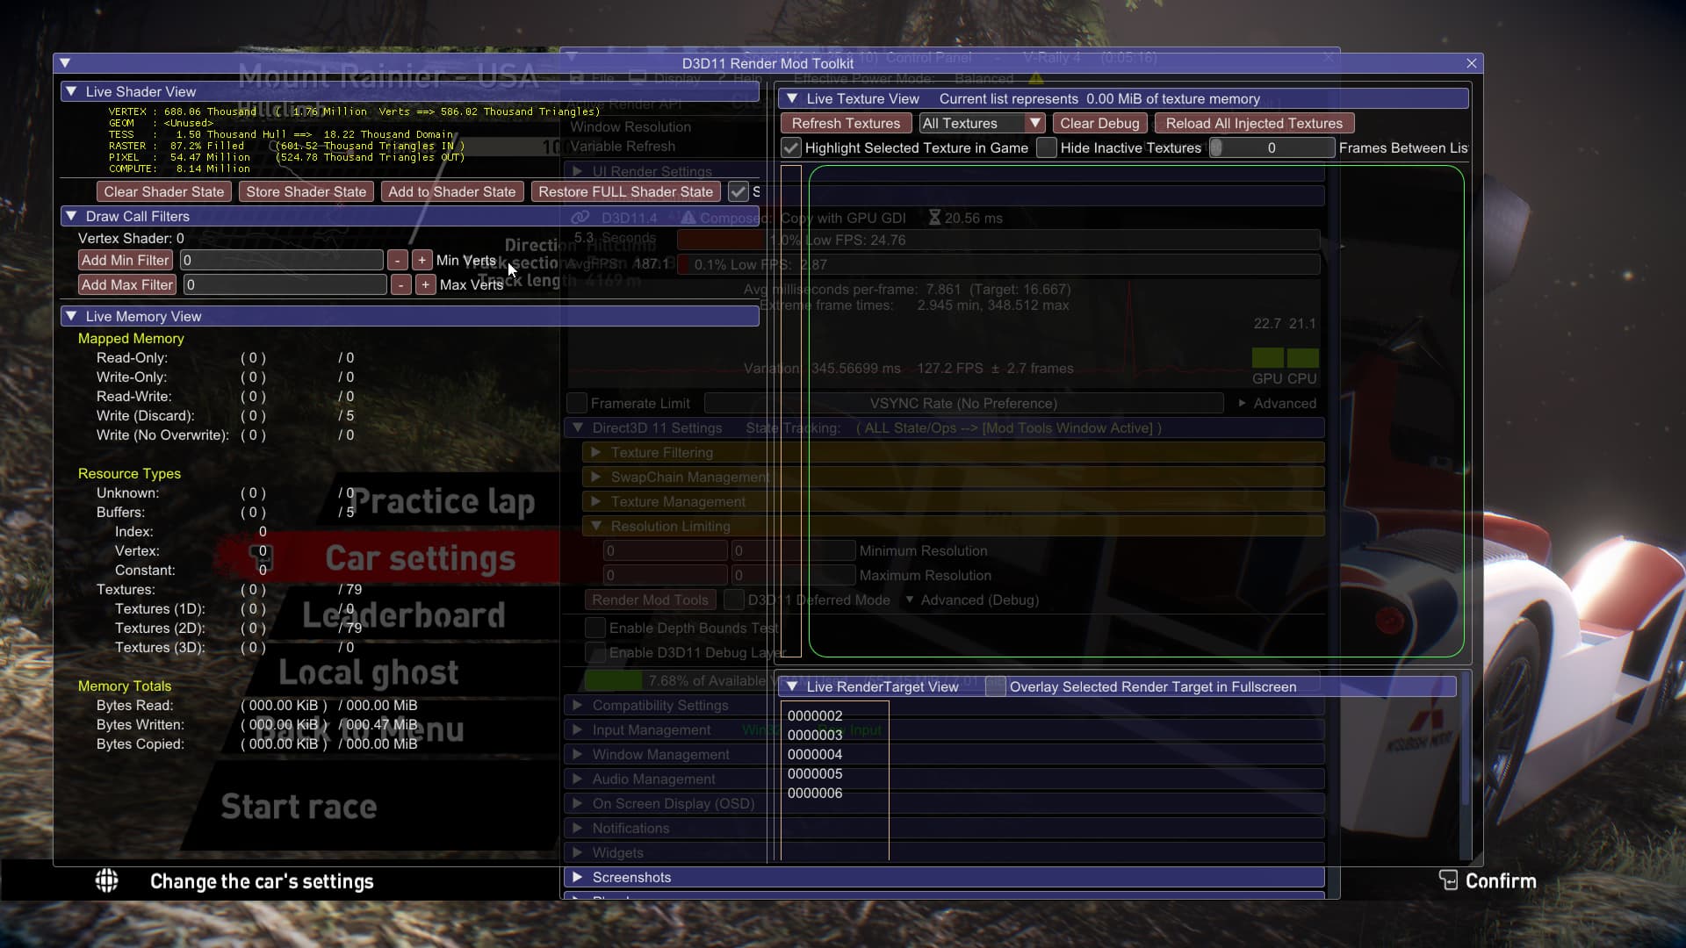Adjust the Frames Between List slider
1686x948 pixels.
point(1271,148)
